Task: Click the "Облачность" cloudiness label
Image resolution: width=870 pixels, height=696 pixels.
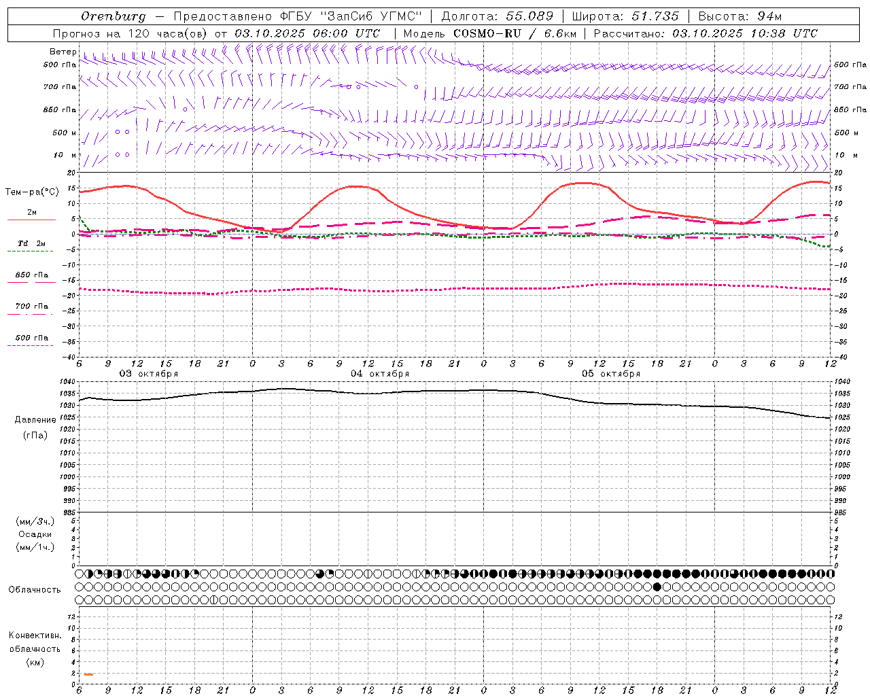Action: pos(35,590)
